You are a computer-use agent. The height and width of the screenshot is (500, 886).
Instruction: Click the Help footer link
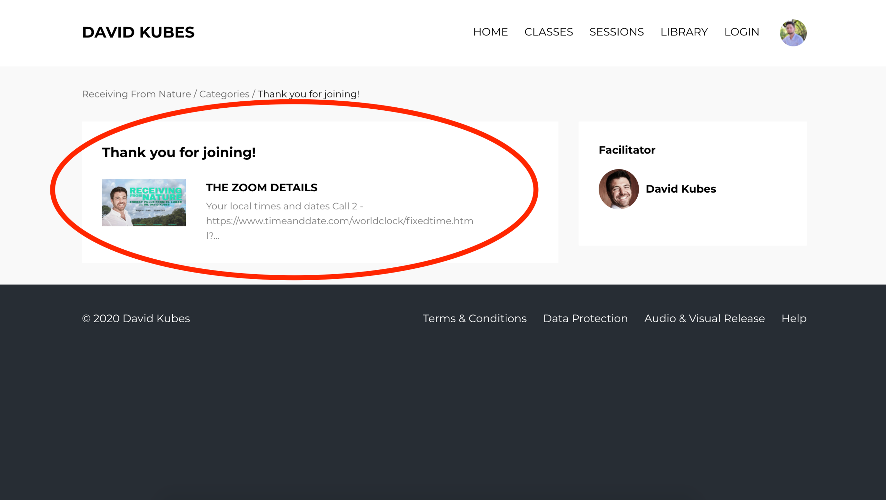(x=794, y=318)
